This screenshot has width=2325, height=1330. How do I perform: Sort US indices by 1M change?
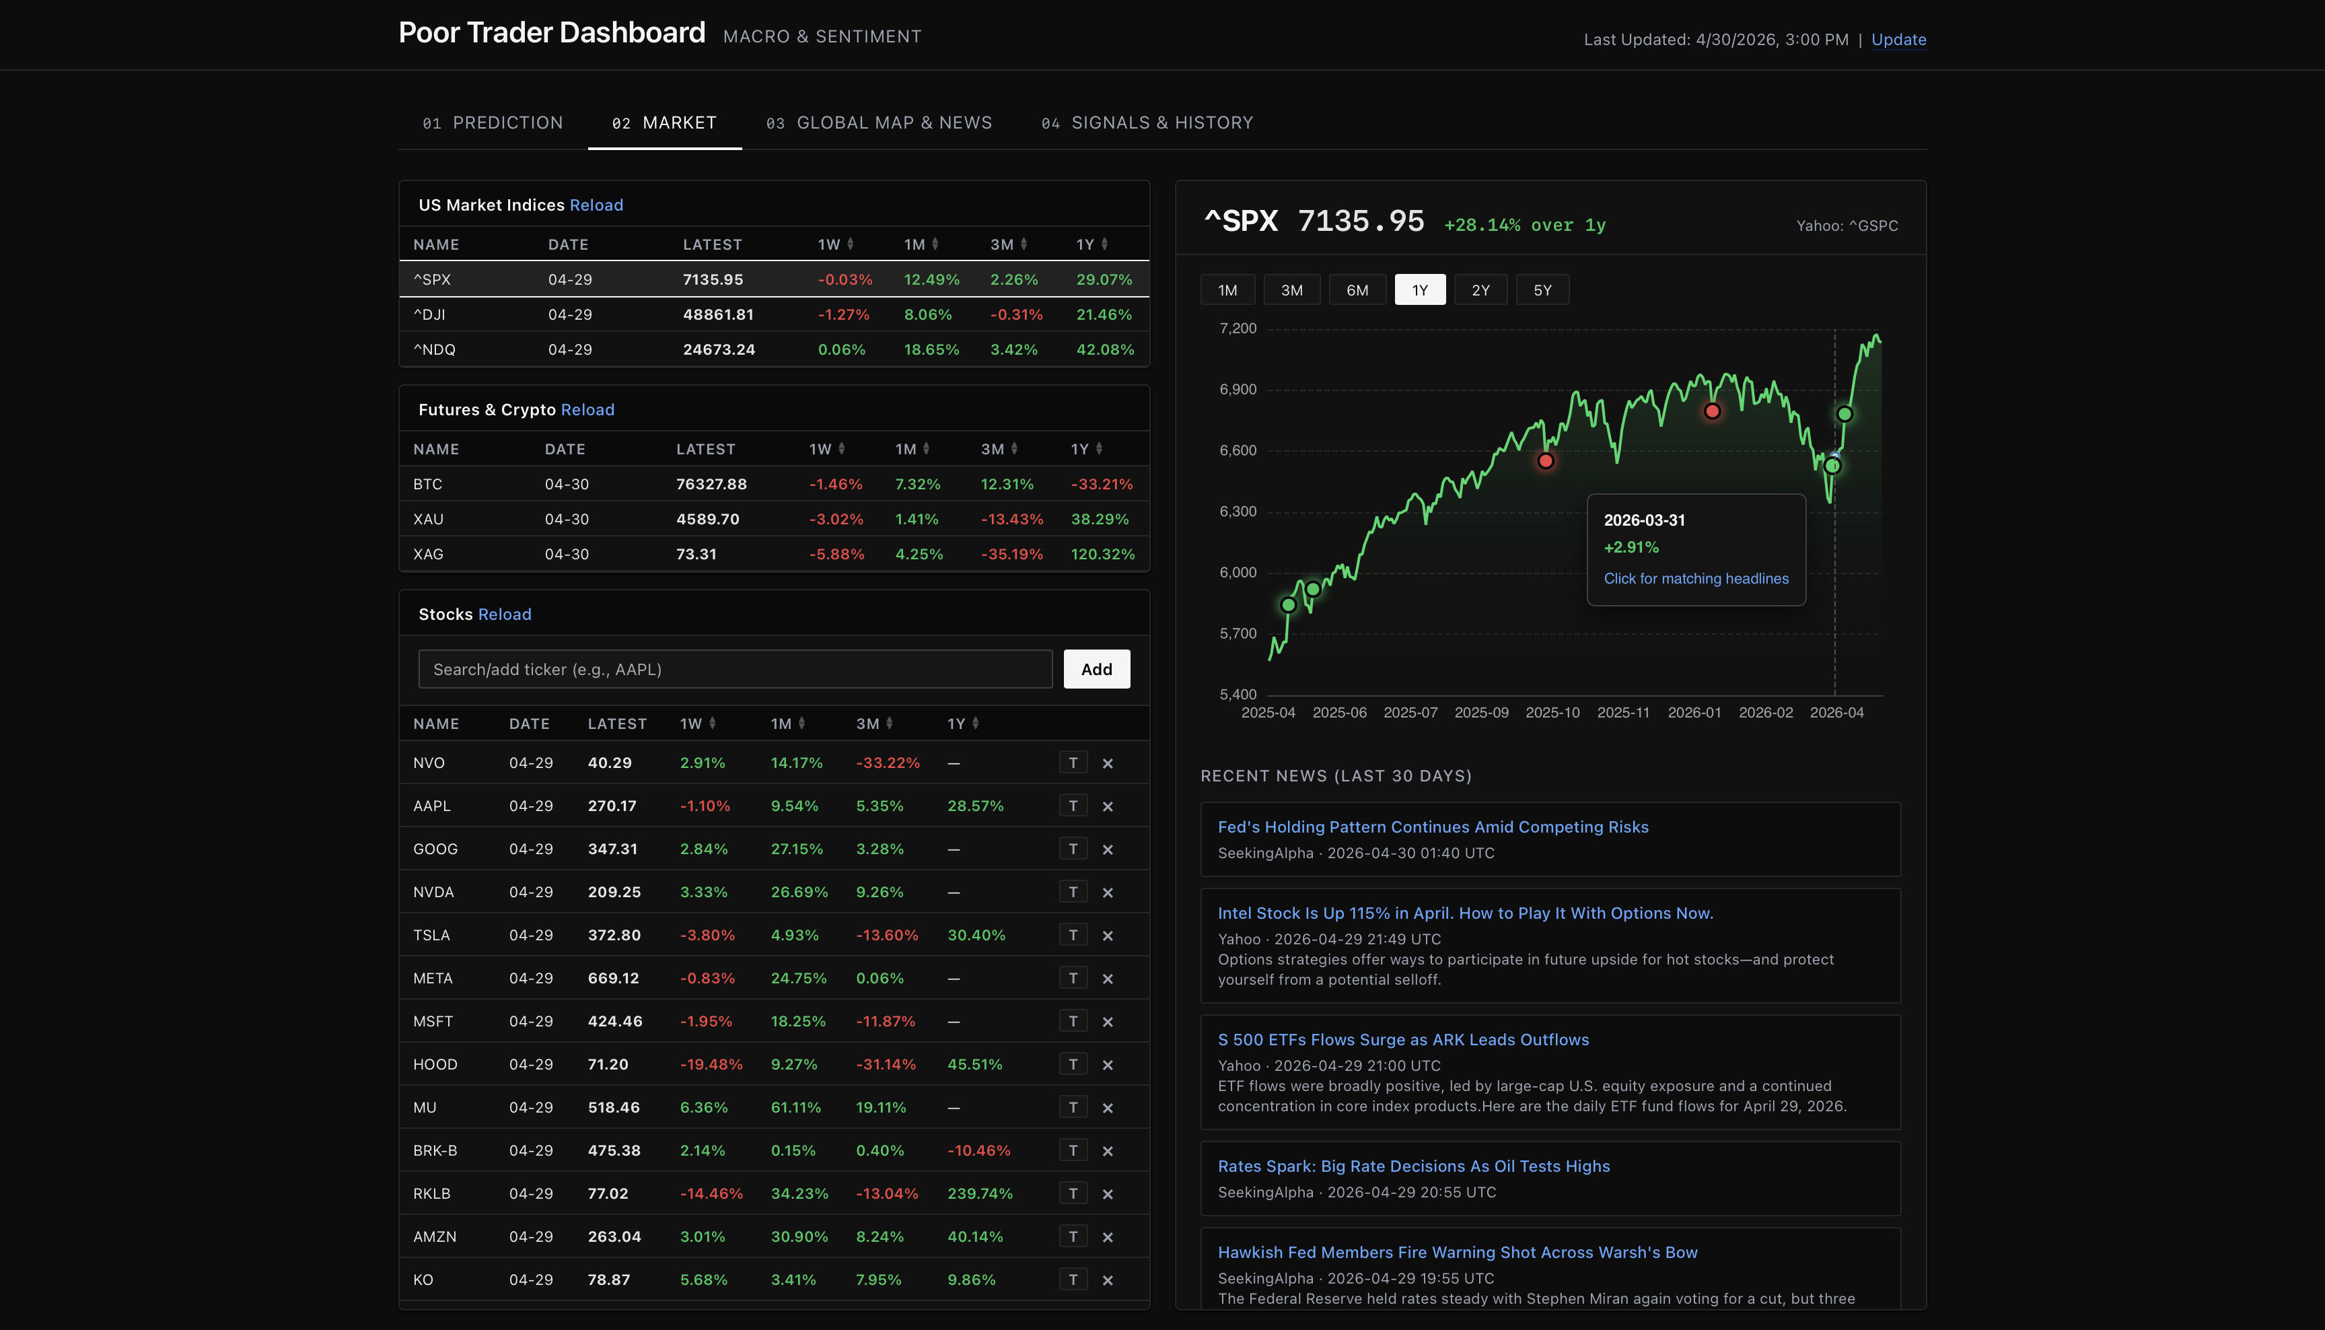(921, 244)
